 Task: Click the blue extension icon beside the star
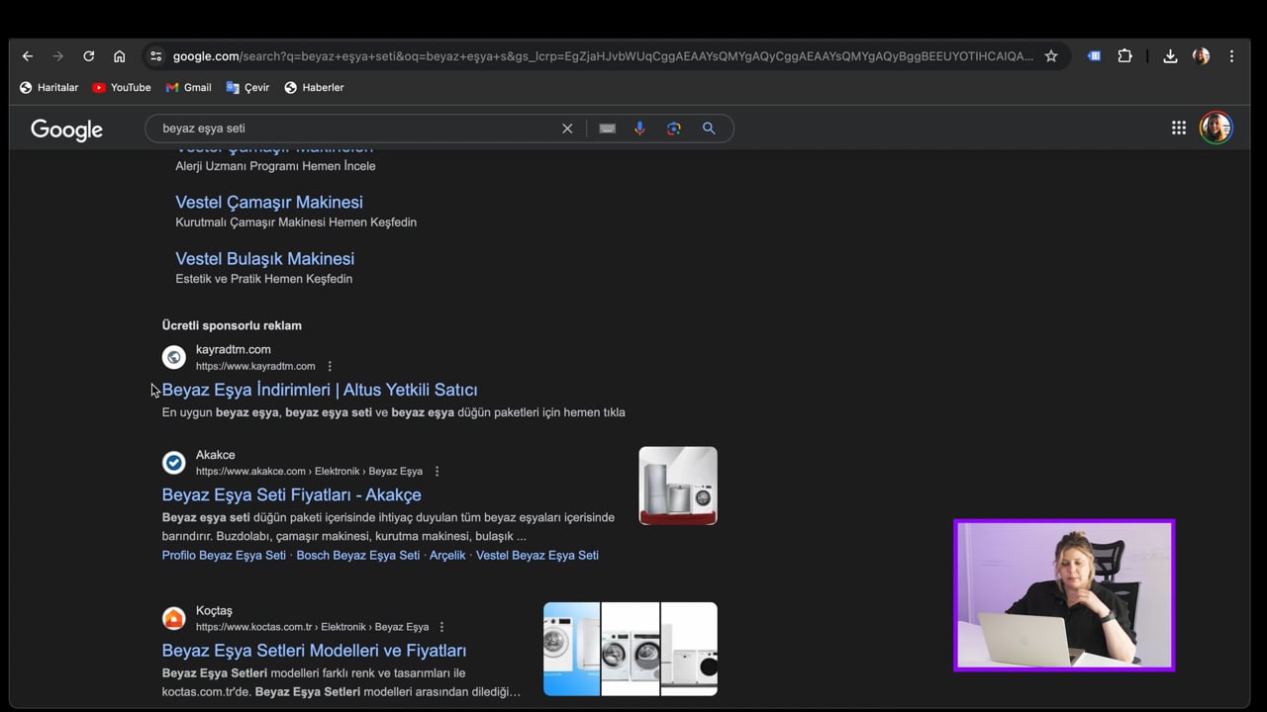(x=1094, y=56)
